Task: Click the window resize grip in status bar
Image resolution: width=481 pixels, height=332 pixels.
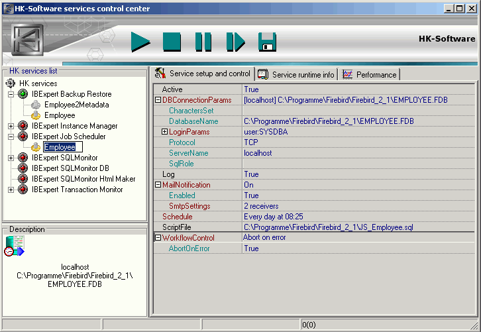Action: pyautogui.click(x=474, y=325)
